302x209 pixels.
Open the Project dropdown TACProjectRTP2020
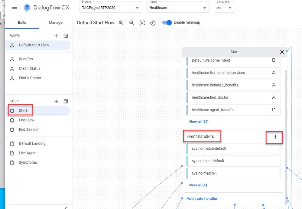click(111, 7)
